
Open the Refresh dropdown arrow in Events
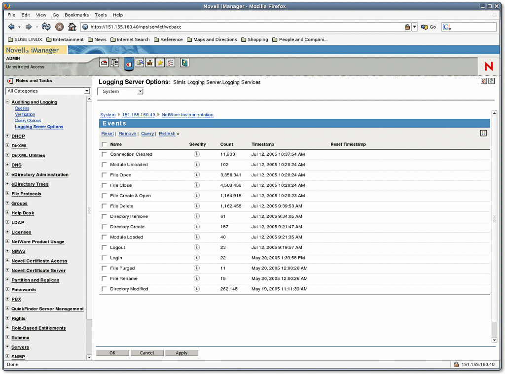point(178,134)
